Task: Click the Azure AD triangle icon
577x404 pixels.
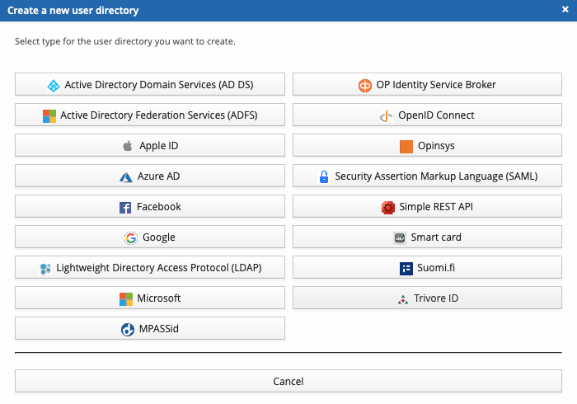Action: (126, 176)
